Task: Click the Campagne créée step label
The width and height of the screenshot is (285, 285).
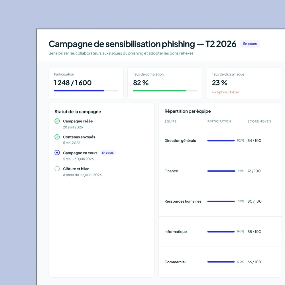Action: click(x=78, y=121)
